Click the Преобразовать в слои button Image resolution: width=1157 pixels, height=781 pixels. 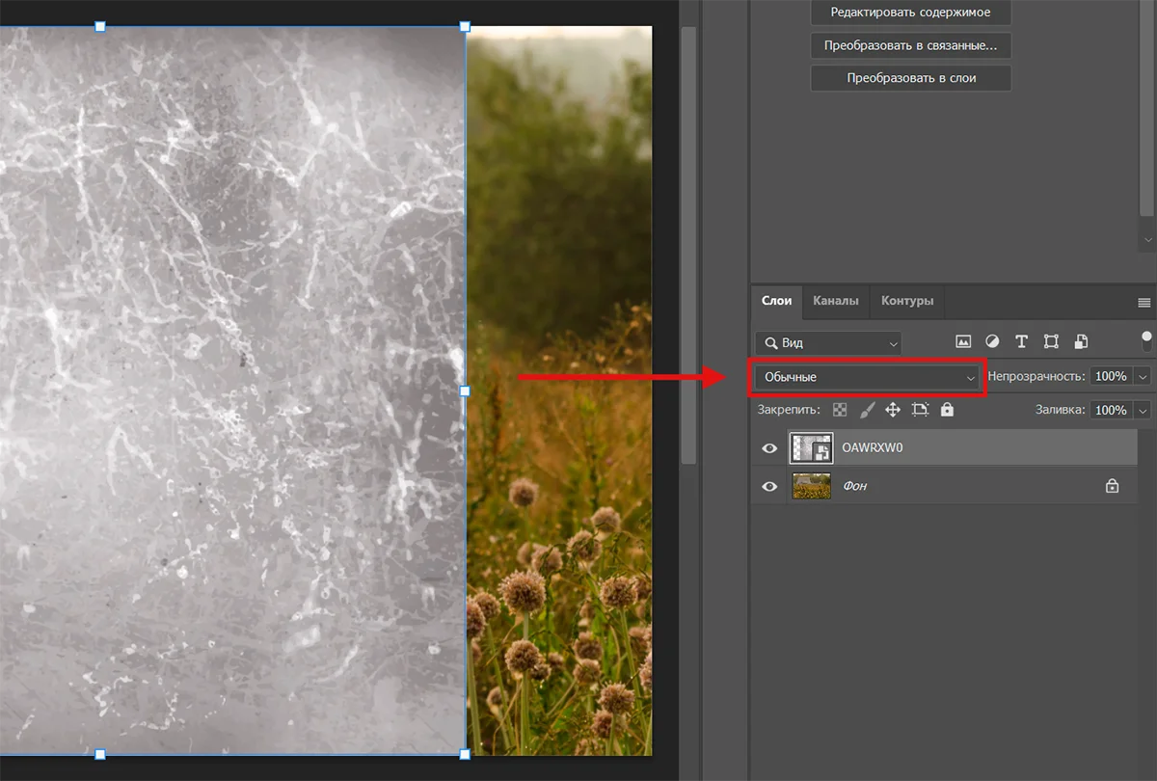(x=911, y=78)
